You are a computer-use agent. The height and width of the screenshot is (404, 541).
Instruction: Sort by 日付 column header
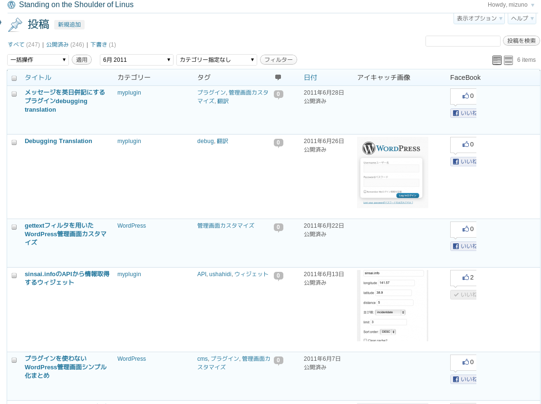[310, 77]
